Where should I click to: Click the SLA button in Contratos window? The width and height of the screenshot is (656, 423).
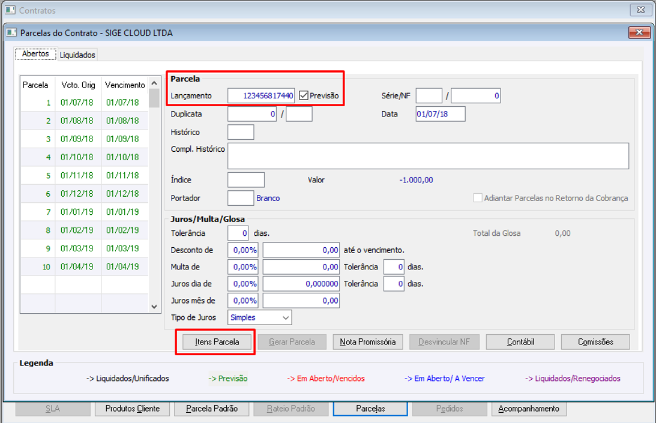[53, 409]
